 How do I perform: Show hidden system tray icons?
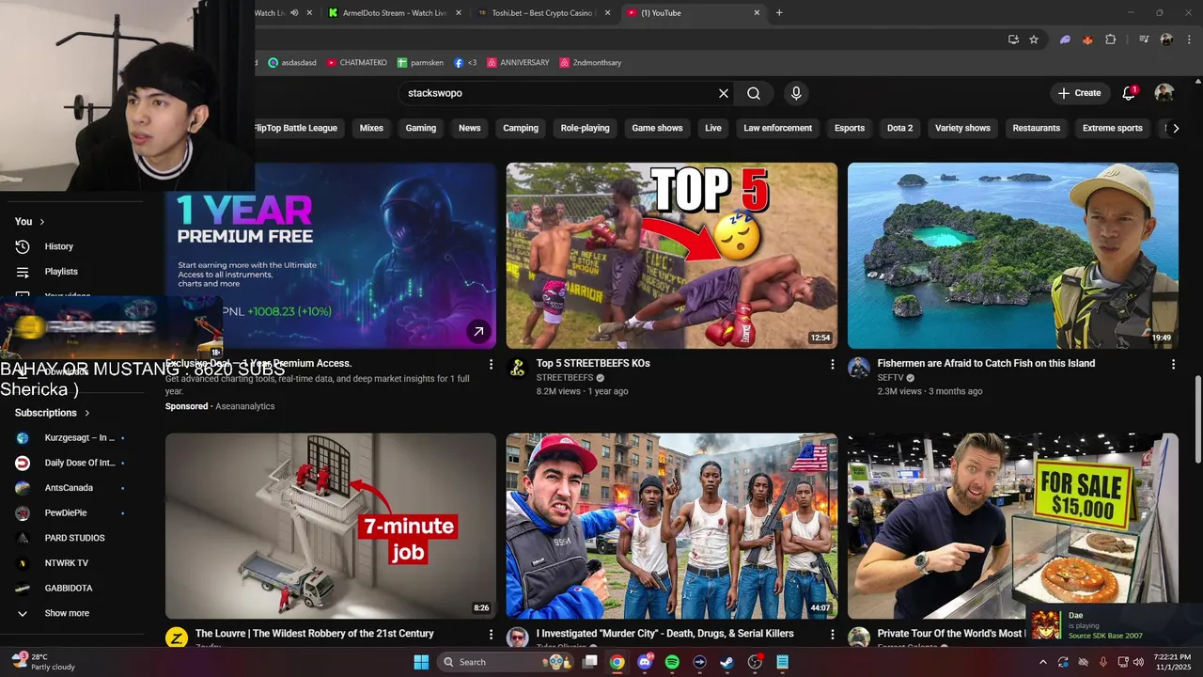(1042, 662)
